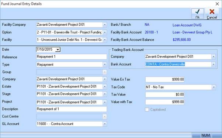Viewport: 222px width, 138px height.
Task: Open the disabled Group dropdown
Action: click(105, 72)
